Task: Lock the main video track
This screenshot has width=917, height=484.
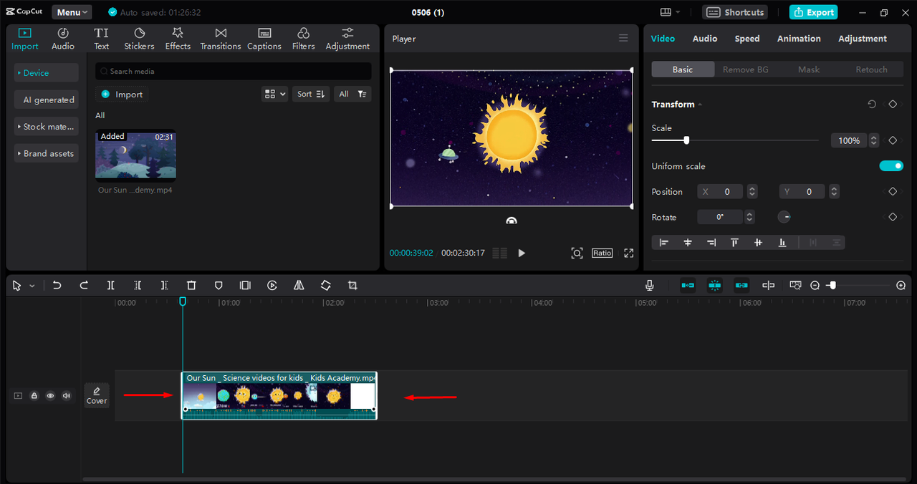Action: point(34,395)
